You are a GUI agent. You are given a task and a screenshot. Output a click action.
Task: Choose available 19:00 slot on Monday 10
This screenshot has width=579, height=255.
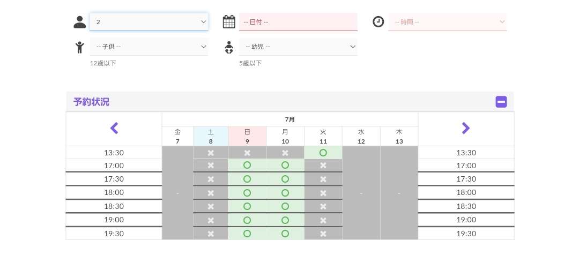click(285, 220)
